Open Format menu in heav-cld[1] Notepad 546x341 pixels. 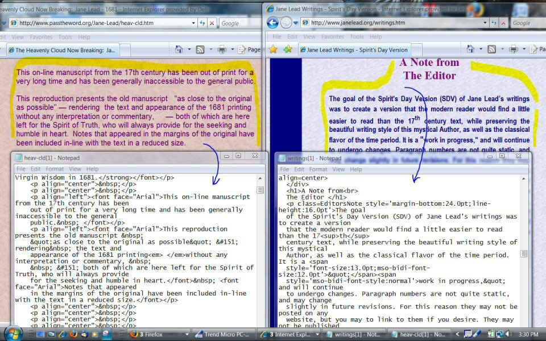click(55, 169)
